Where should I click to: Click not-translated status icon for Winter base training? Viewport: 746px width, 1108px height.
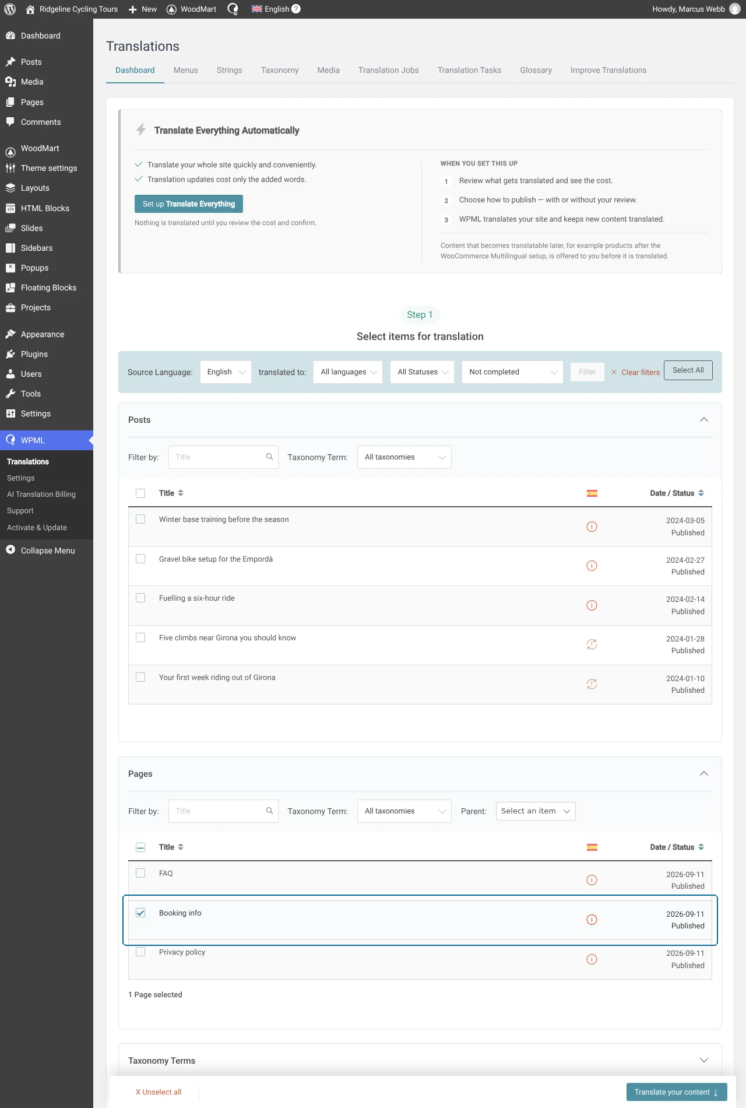tap(592, 527)
